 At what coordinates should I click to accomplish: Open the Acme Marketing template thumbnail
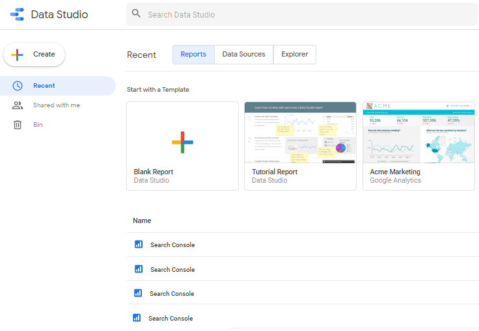click(x=418, y=133)
